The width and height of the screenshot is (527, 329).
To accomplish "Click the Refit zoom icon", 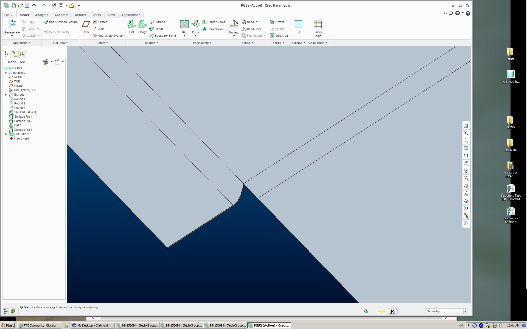I will [466, 126].
